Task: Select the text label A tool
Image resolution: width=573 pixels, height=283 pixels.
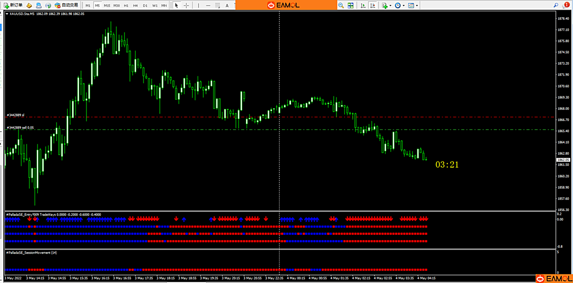Action: point(227,5)
